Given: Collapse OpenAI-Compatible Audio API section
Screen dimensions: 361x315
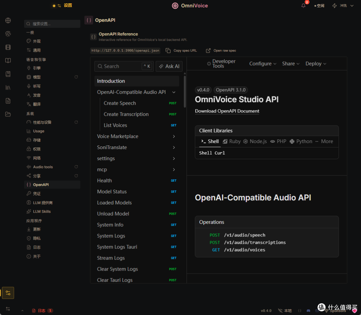Looking at the screenshot, I should [x=174, y=92].
